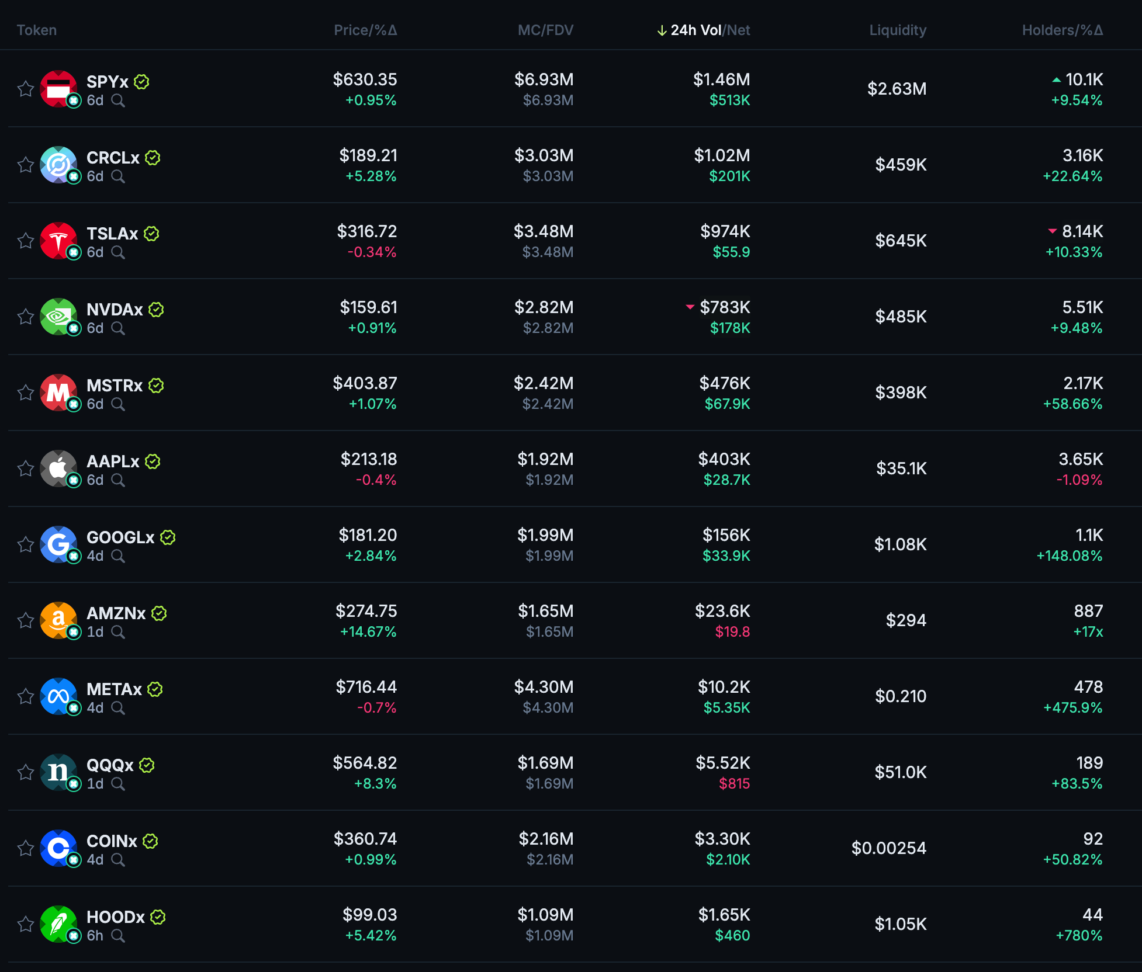Open the COINx token name link
Screen dimensions: 1142x972
(x=112, y=841)
